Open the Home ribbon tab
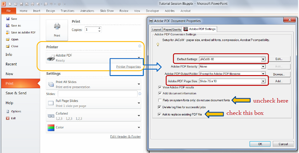The width and height of the screenshot is (299, 153). [x=23, y=11]
